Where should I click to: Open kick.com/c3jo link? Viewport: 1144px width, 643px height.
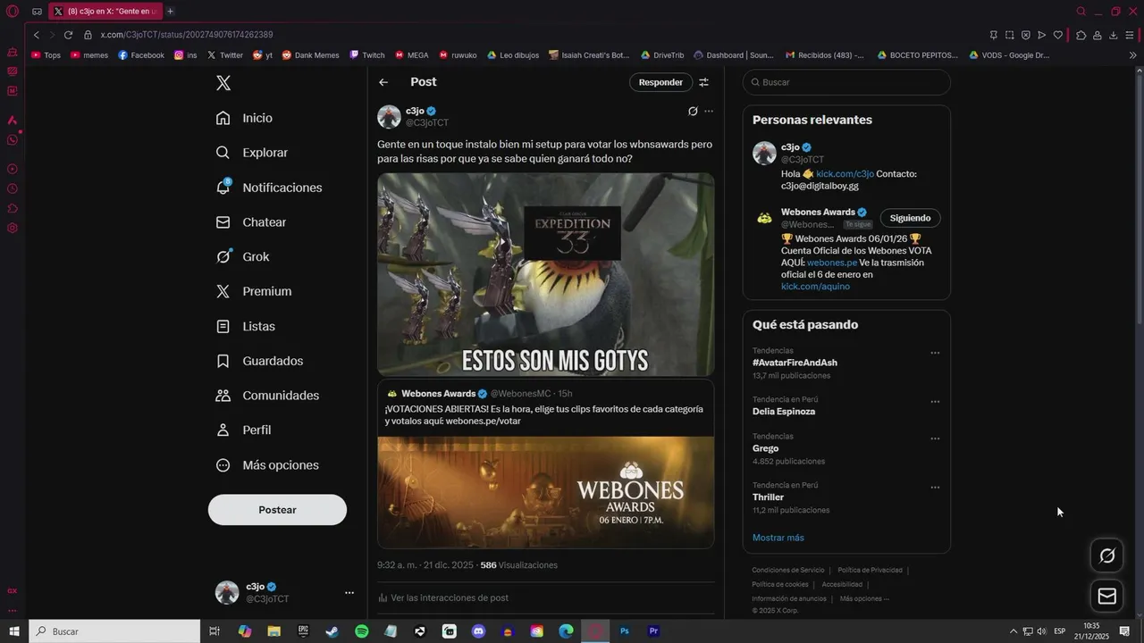point(845,174)
